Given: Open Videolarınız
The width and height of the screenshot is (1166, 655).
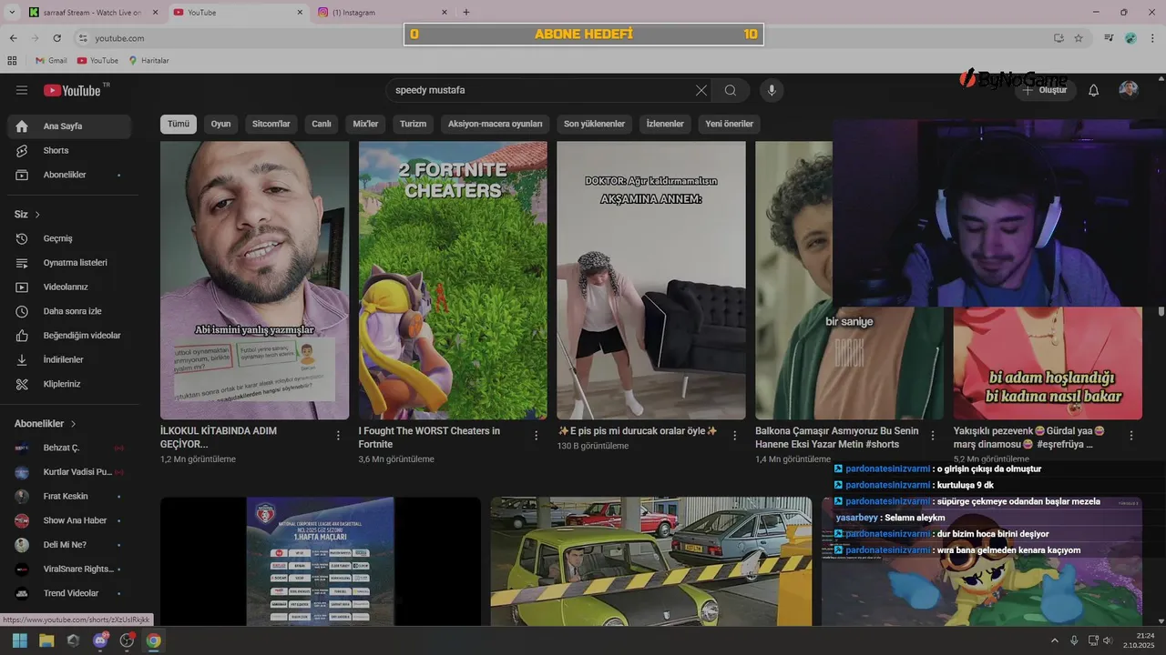Looking at the screenshot, I should tap(69, 287).
